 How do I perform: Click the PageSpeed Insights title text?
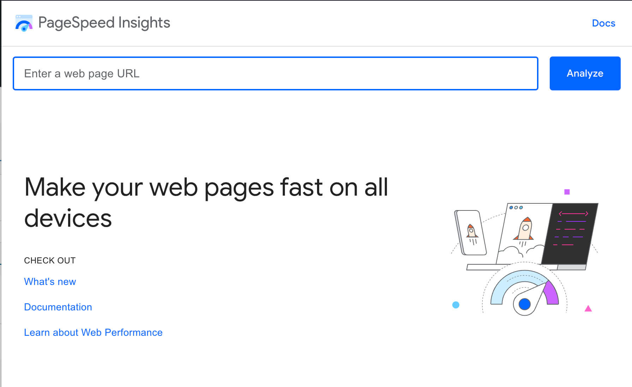[104, 23]
